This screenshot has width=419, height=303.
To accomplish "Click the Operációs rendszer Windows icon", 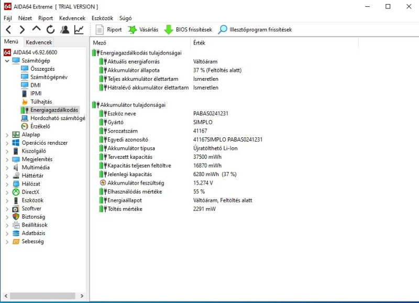I will (x=16, y=143).
